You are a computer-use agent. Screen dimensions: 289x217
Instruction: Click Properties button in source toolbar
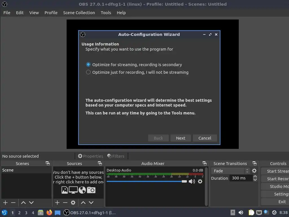coord(90,156)
